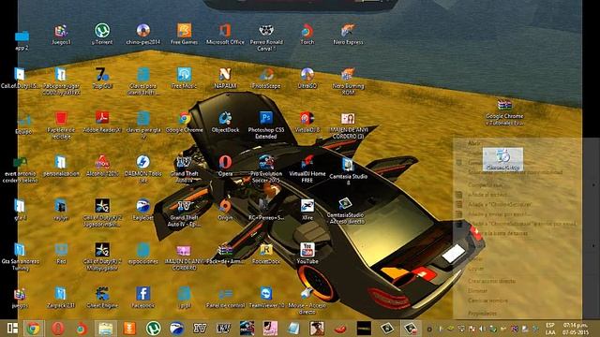Viewport: 600px width, 337px height.
Task: Launch Alcohol 120% desktop shortcut
Action: point(102,166)
